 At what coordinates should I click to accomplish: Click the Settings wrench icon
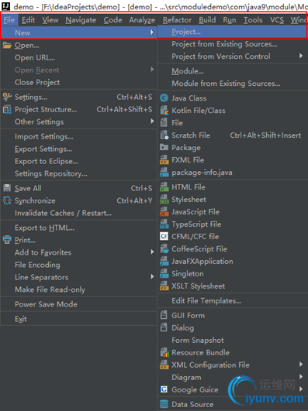(x=7, y=97)
